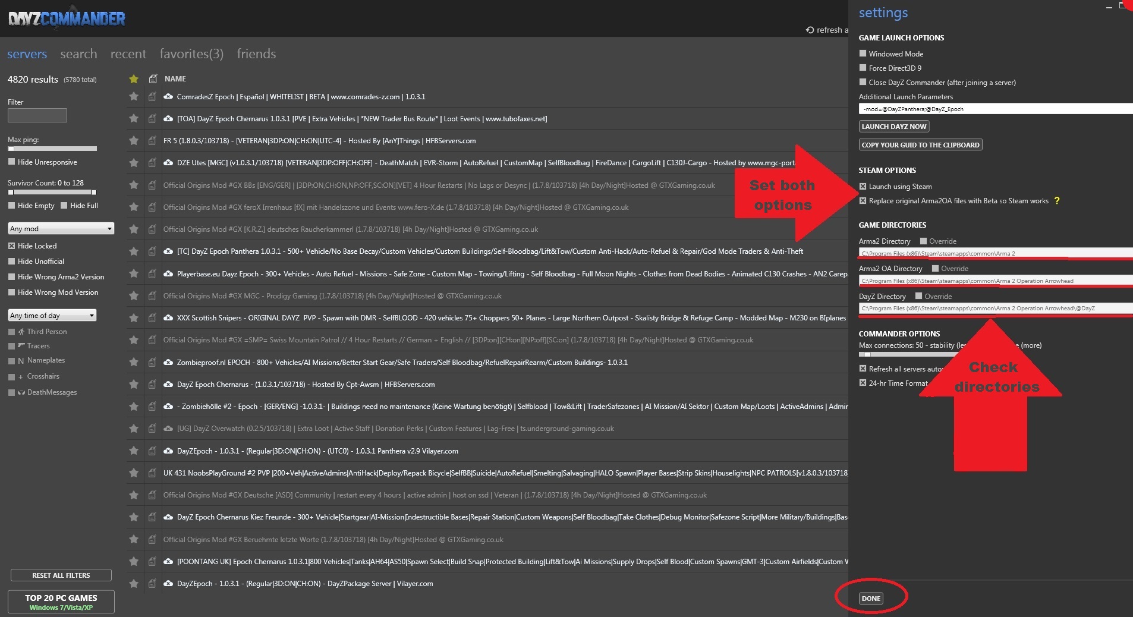Viewport: 1133px width, 617px height.
Task: Favorite the ComradesZ Epoch server star
Action: click(134, 96)
